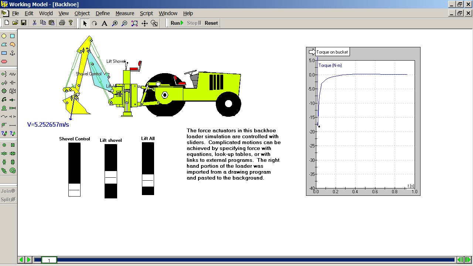This screenshot has height=266, width=473.
Task: Open the World menu
Action: pyautogui.click(x=46, y=13)
